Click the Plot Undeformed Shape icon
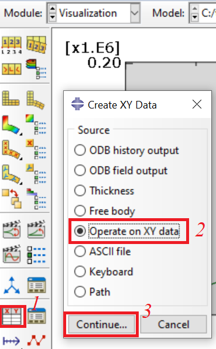This screenshot has width=216, height=349. point(11,98)
